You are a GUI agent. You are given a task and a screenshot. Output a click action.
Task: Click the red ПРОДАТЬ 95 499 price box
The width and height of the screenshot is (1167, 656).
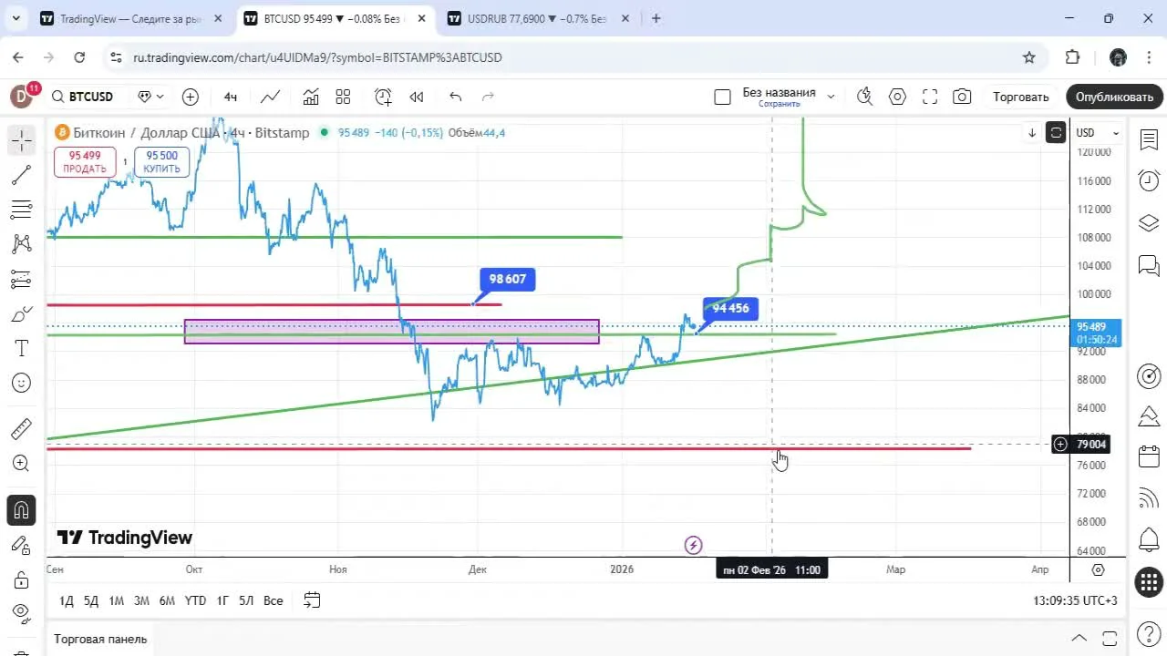click(85, 162)
